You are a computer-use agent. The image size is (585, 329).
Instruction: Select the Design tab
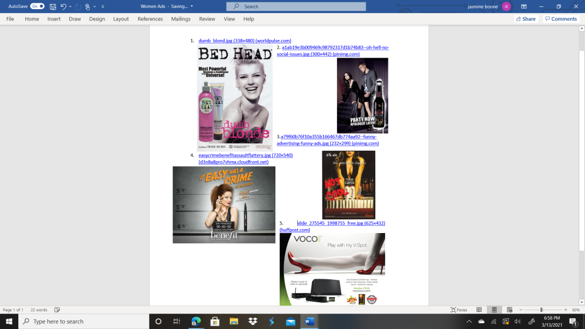coord(97,19)
